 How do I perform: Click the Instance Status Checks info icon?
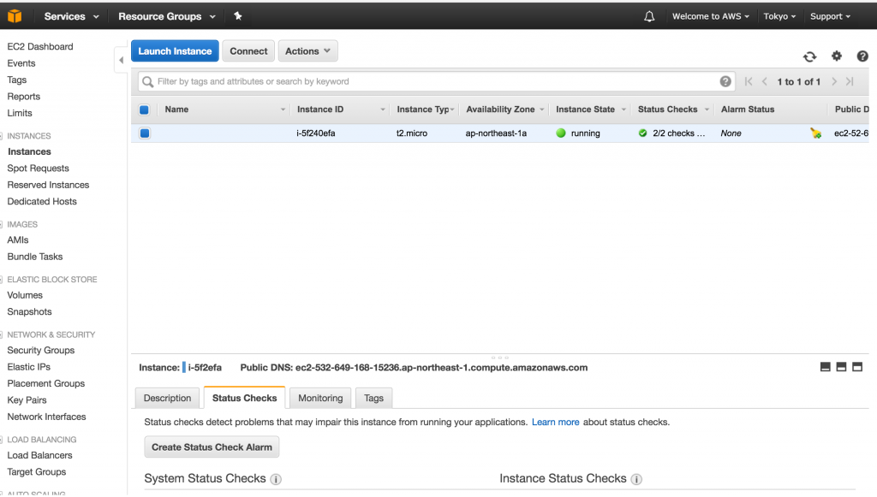click(x=636, y=479)
